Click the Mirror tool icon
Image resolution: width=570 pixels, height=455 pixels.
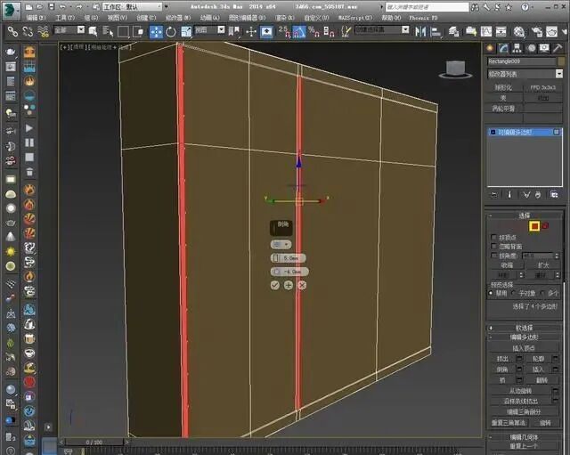click(x=420, y=32)
